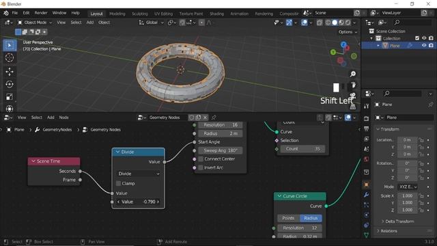Open the Object properties tab
This screenshot has height=246, width=437.
tap(366, 184)
